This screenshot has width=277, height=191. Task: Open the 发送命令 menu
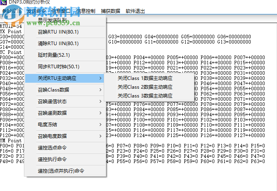pos(36,11)
